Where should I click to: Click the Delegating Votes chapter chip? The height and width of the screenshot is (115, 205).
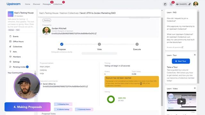[x=63, y=104]
